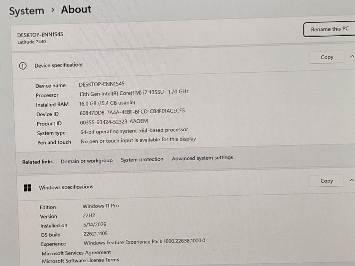This screenshot has height=266, width=355.
Task: Open System protection link
Action: (x=142, y=160)
